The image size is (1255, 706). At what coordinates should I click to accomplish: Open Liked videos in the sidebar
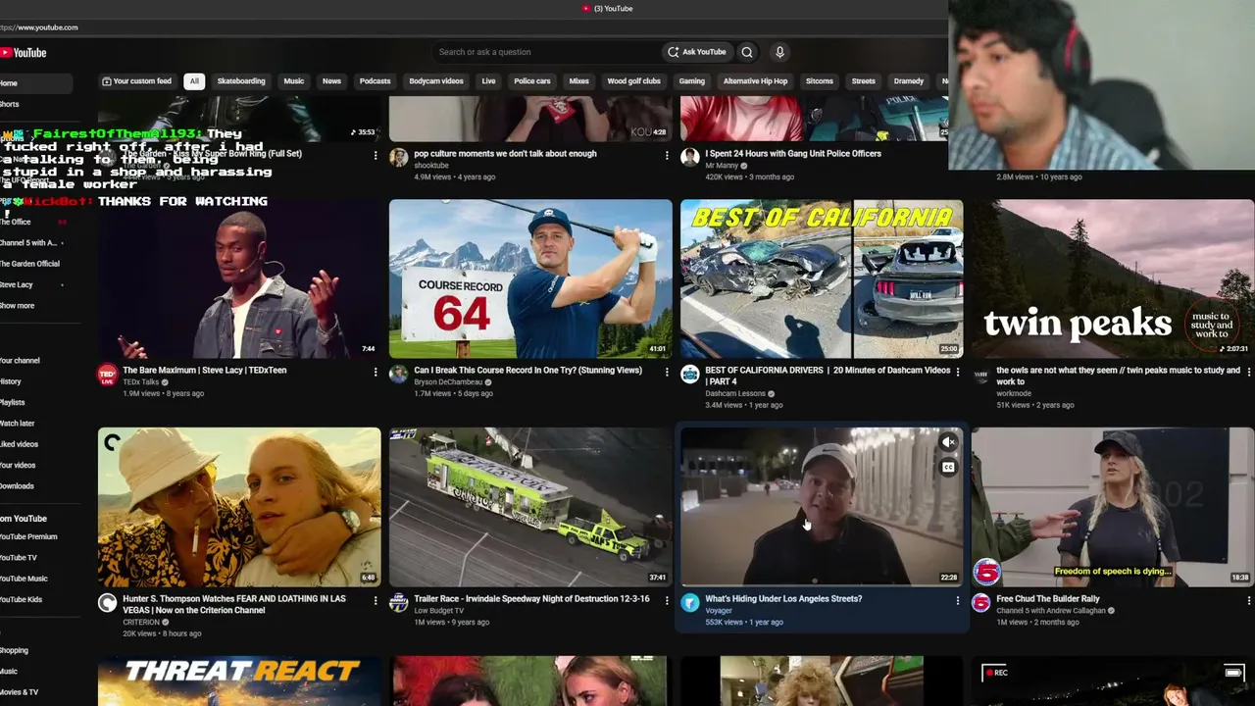click(x=22, y=444)
